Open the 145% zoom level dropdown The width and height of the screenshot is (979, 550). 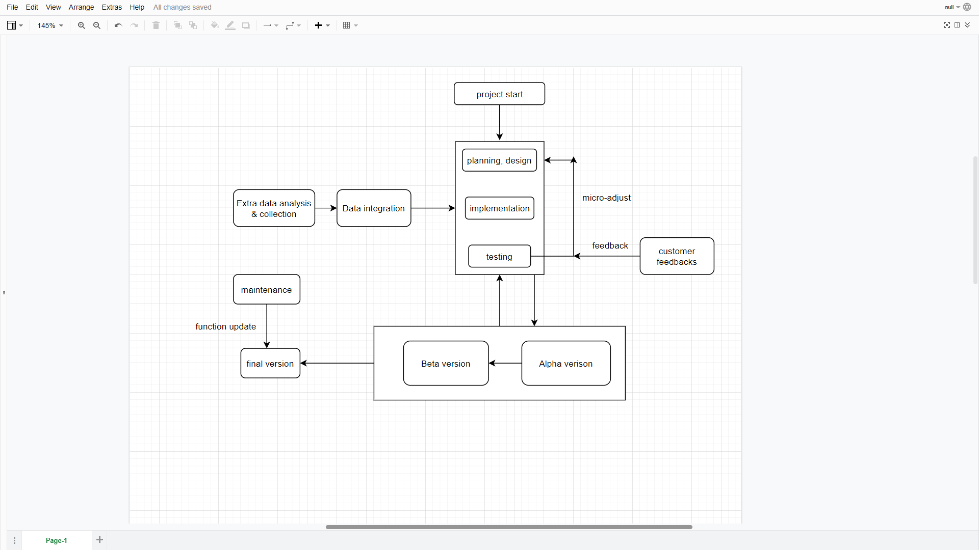pyautogui.click(x=50, y=25)
